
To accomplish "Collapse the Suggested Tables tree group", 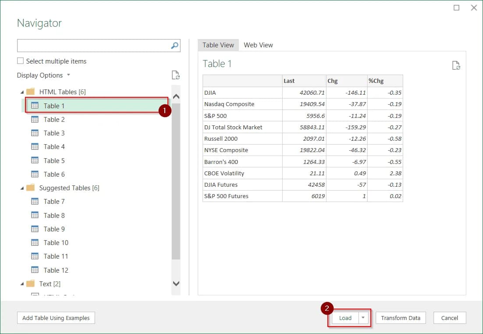I will coord(22,188).
